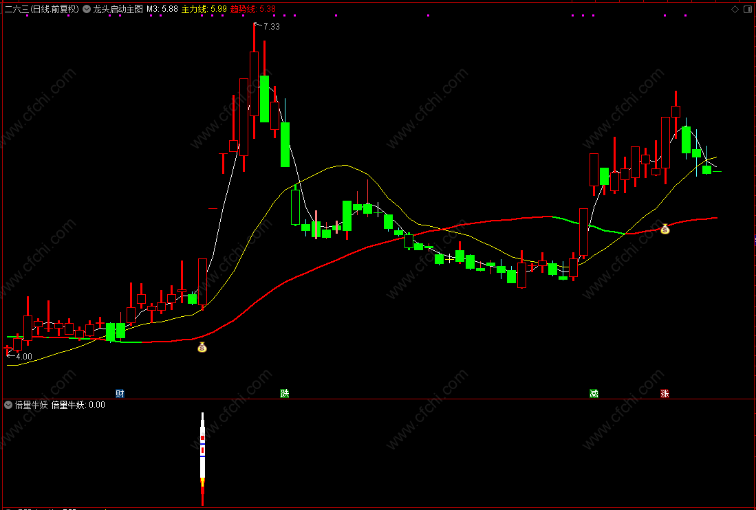
Task: Expand the 倍量牛妖 sub-chart indicator menu
Action: tap(8, 405)
